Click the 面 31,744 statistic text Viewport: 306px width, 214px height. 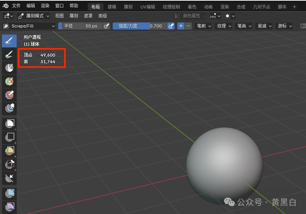39,62
